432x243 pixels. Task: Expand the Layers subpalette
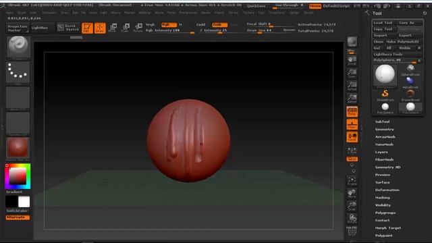tap(381, 152)
